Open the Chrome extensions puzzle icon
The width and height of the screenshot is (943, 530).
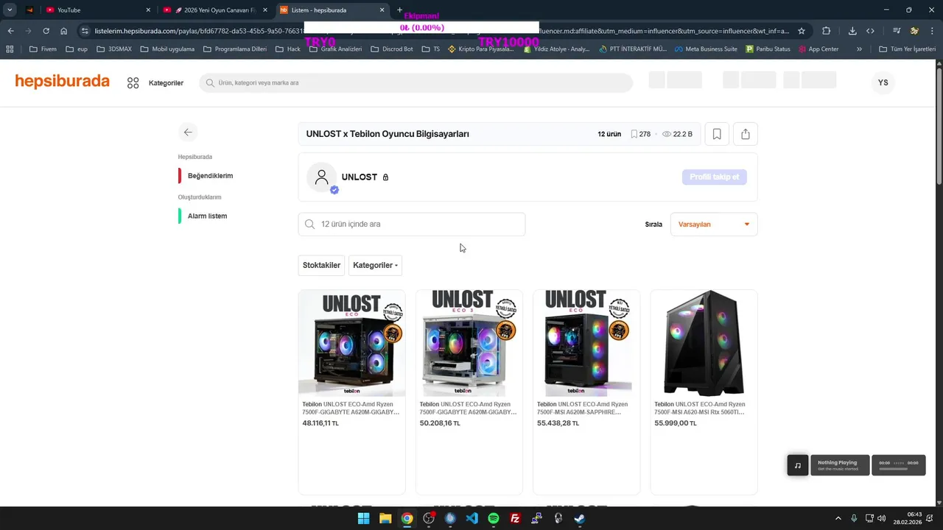[826, 31]
